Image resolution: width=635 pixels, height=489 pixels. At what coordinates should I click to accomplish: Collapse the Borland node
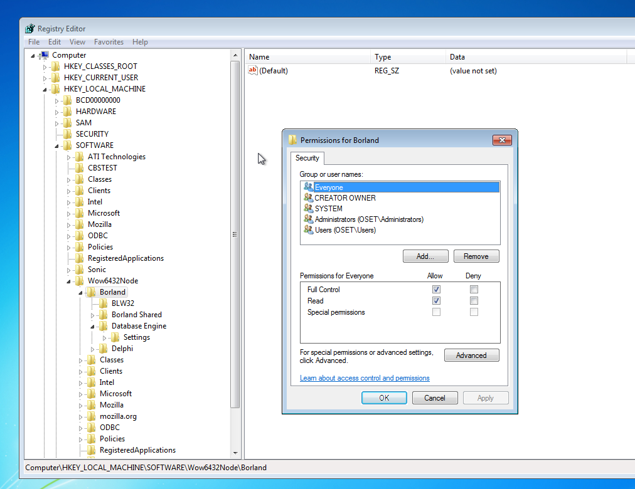(80, 293)
